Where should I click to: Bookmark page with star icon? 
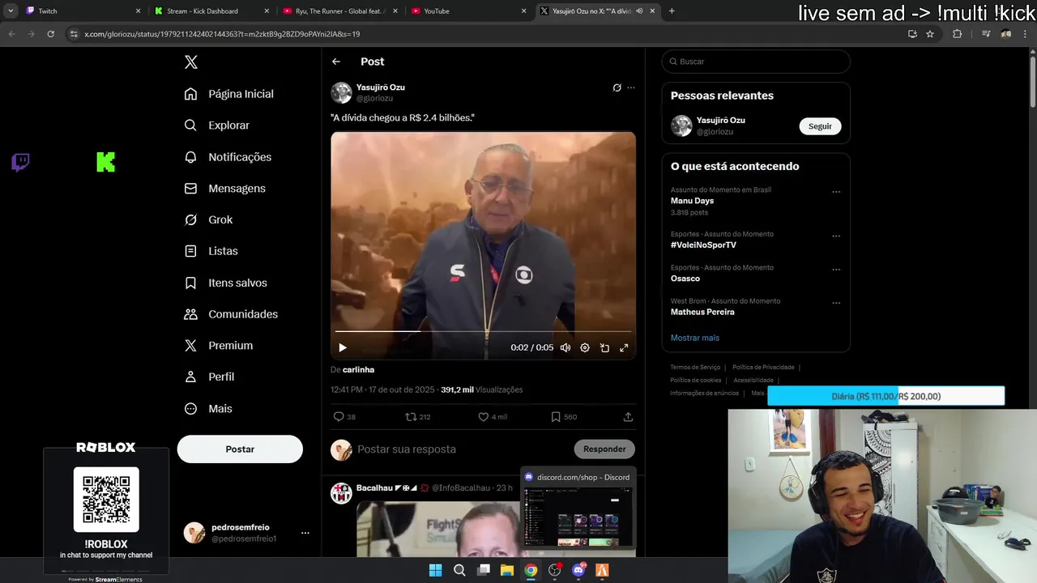coord(930,34)
